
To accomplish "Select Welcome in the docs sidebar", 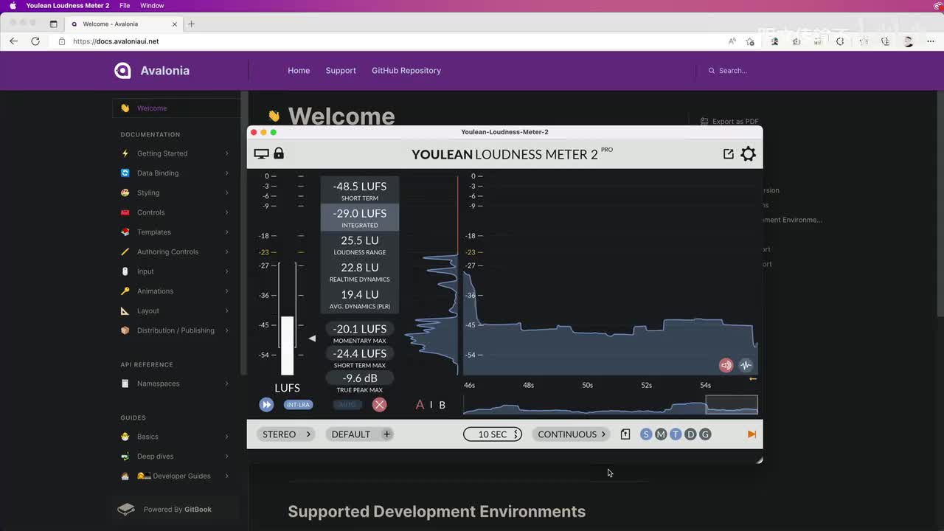I will [x=176, y=108].
